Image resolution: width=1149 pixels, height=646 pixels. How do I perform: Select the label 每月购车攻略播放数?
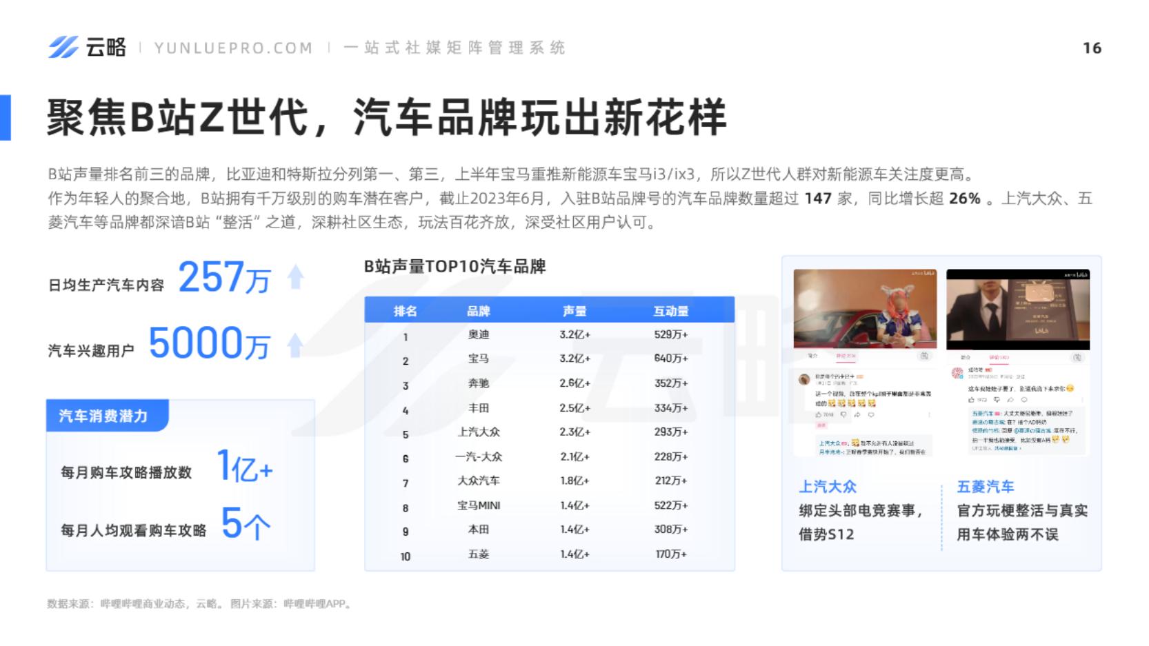126,472
